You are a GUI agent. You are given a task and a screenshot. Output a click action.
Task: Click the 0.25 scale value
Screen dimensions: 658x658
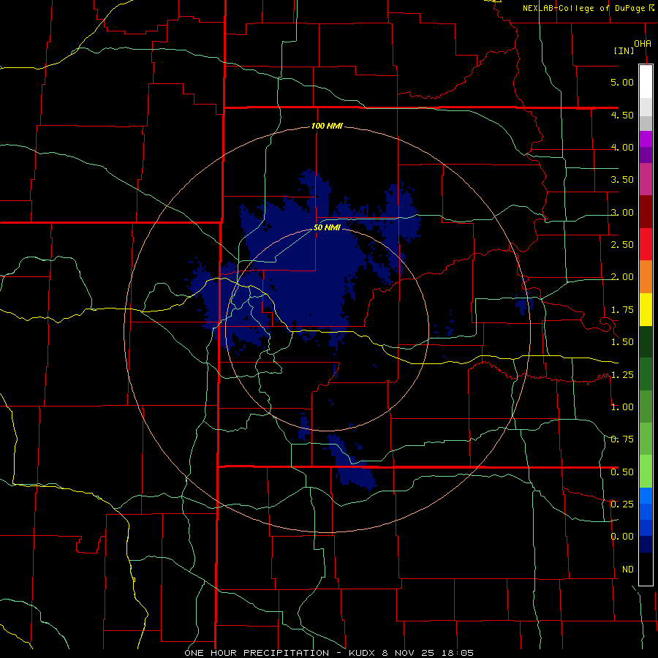pos(622,504)
